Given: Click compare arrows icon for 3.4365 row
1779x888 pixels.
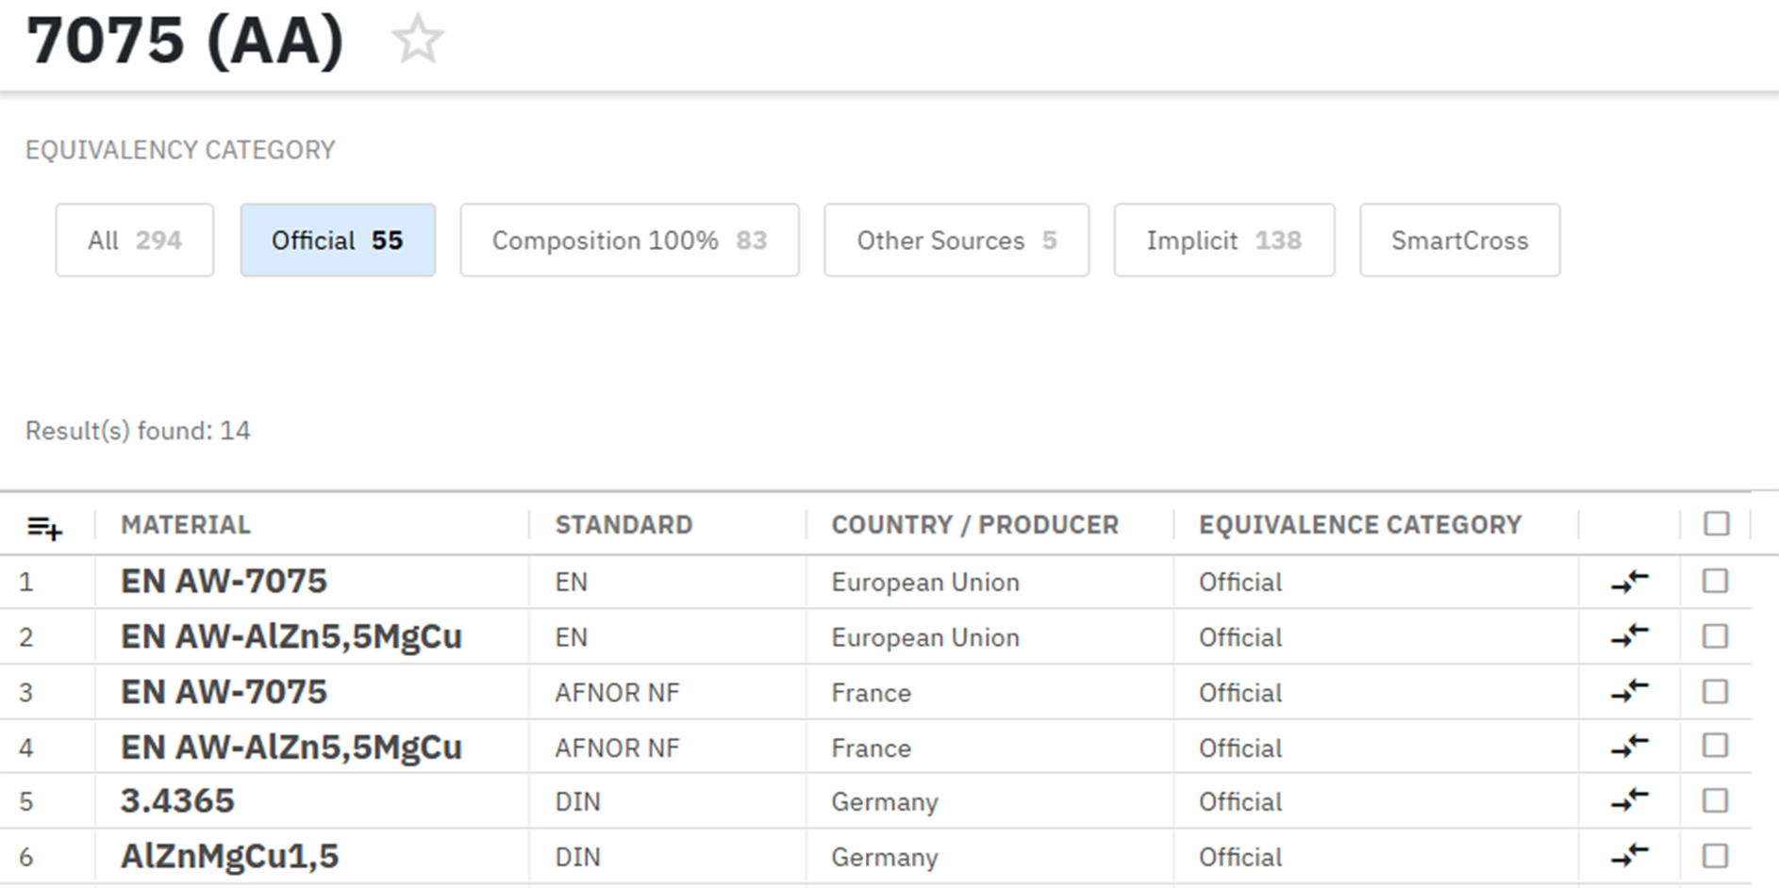Looking at the screenshot, I should pyautogui.click(x=1629, y=801).
